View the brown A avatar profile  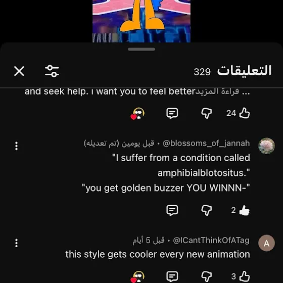(x=267, y=243)
